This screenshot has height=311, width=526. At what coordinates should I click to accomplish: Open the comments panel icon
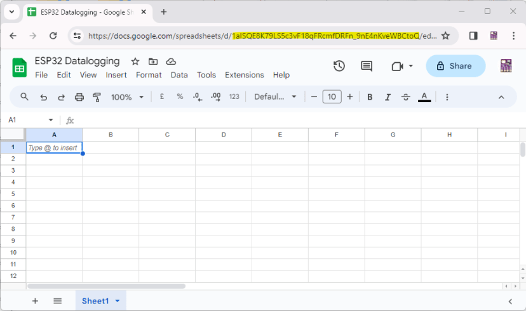(367, 66)
